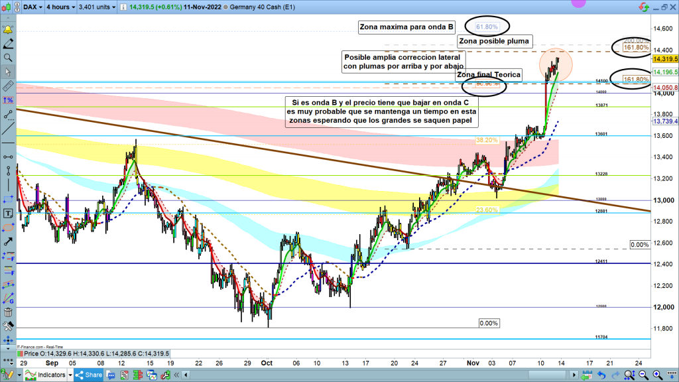This screenshot has width=679, height=382.
Task: Click the undo arrow icon
Action: tap(601, 375)
